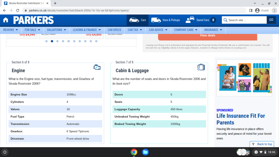Select the tenth carousel dot
Image resolution: width=279 pixels, height=157 pixels.
point(96,41)
